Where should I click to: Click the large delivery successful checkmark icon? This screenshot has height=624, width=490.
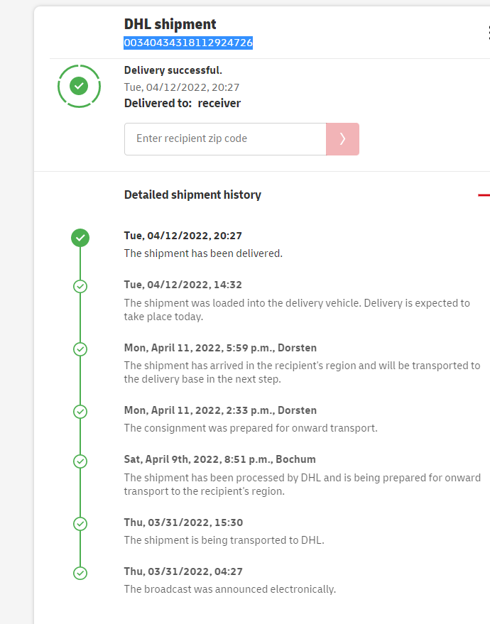point(79,86)
